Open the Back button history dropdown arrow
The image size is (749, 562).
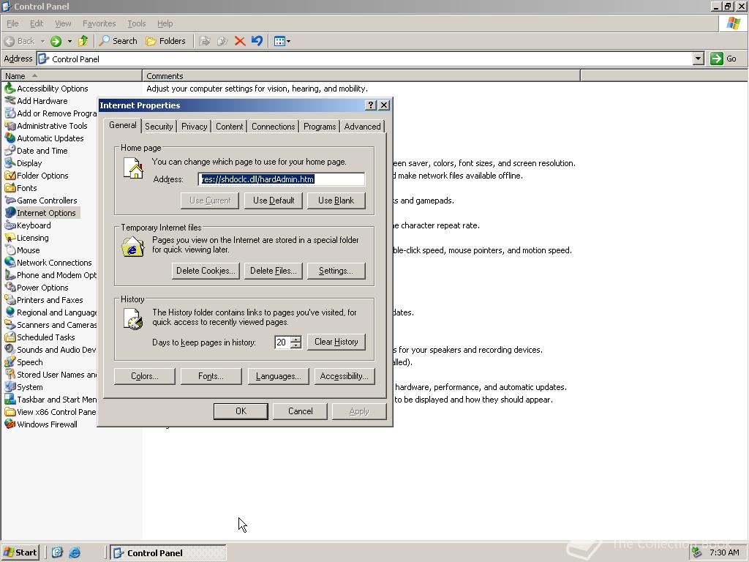point(42,41)
